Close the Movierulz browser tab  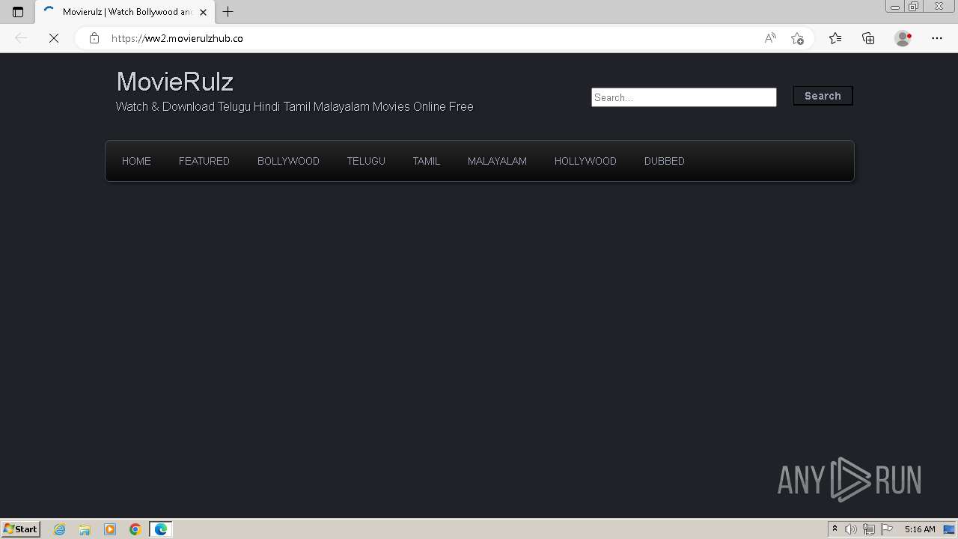(203, 12)
